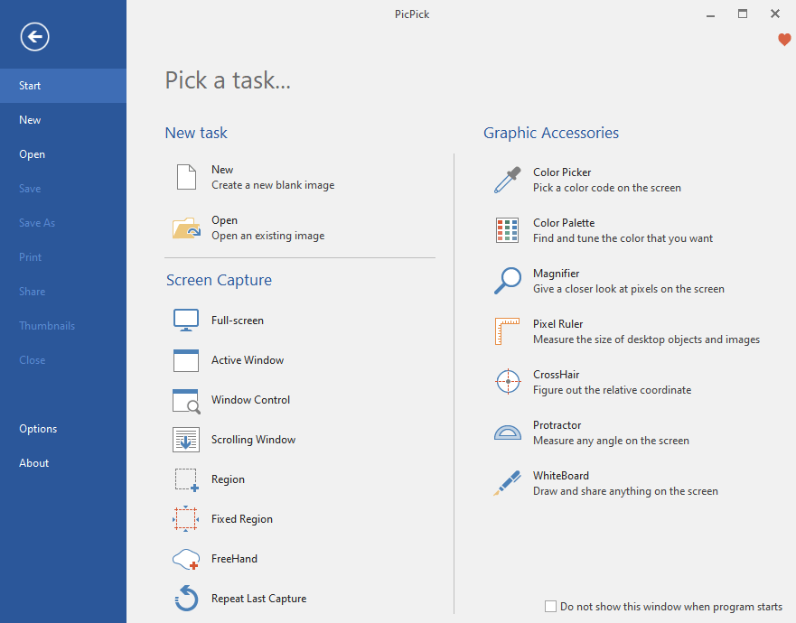Click the Scrolling Window icon

[x=186, y=440]
